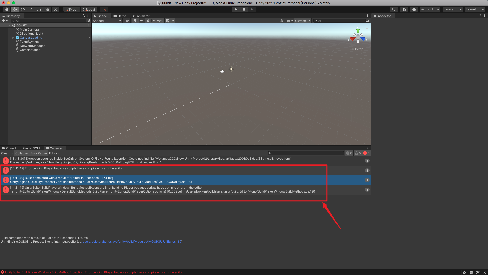Click the Step frame button

pos(252,9)
